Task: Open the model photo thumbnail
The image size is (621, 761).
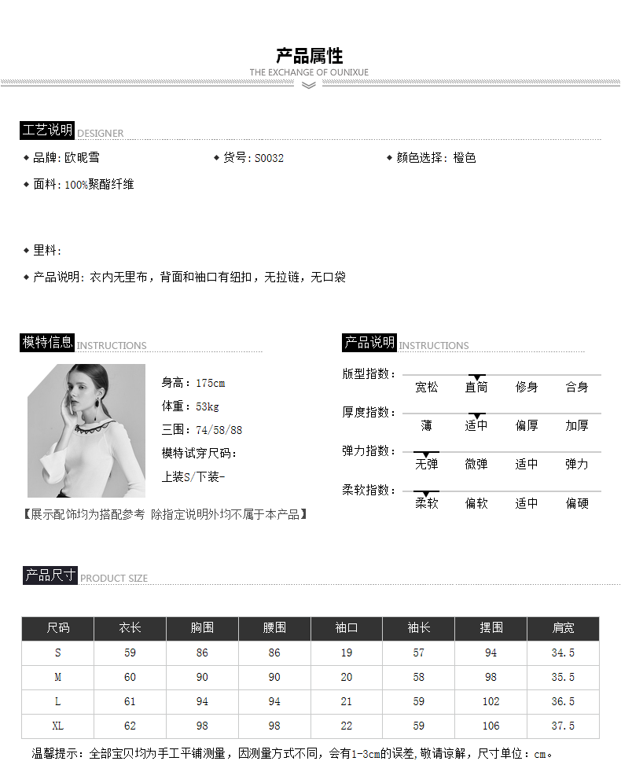Action: (x=86, y=431)
